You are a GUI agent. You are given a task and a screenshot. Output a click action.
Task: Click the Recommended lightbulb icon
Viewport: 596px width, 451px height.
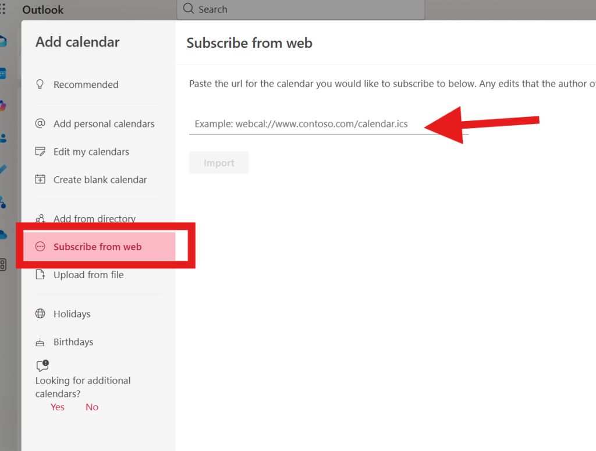40,84
